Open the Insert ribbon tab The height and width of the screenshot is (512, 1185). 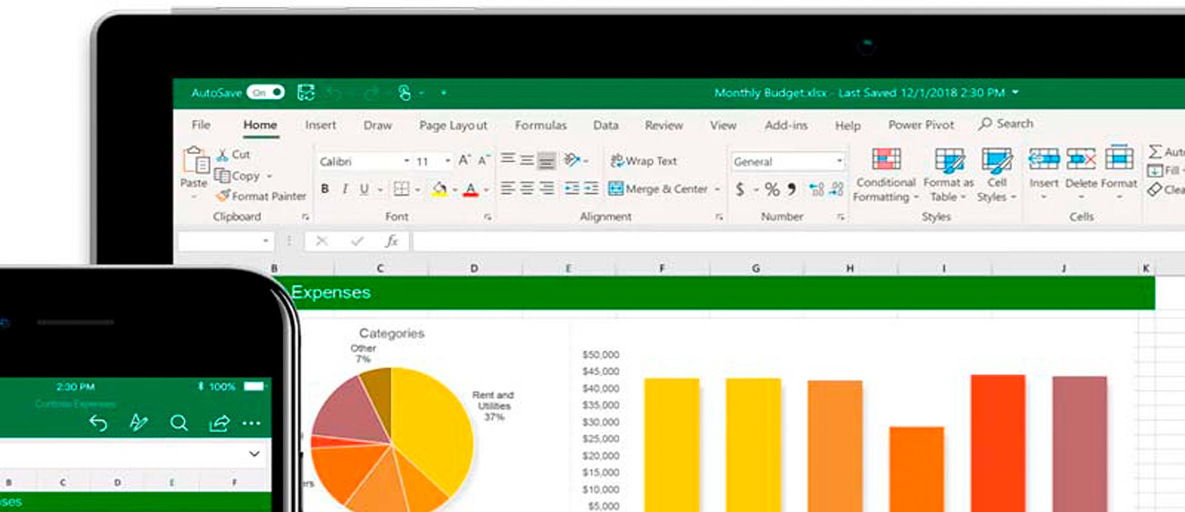320,125
